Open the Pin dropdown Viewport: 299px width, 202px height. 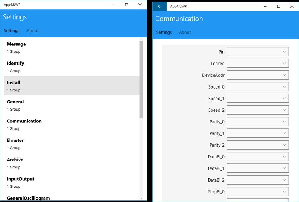[x=258, y=52]
